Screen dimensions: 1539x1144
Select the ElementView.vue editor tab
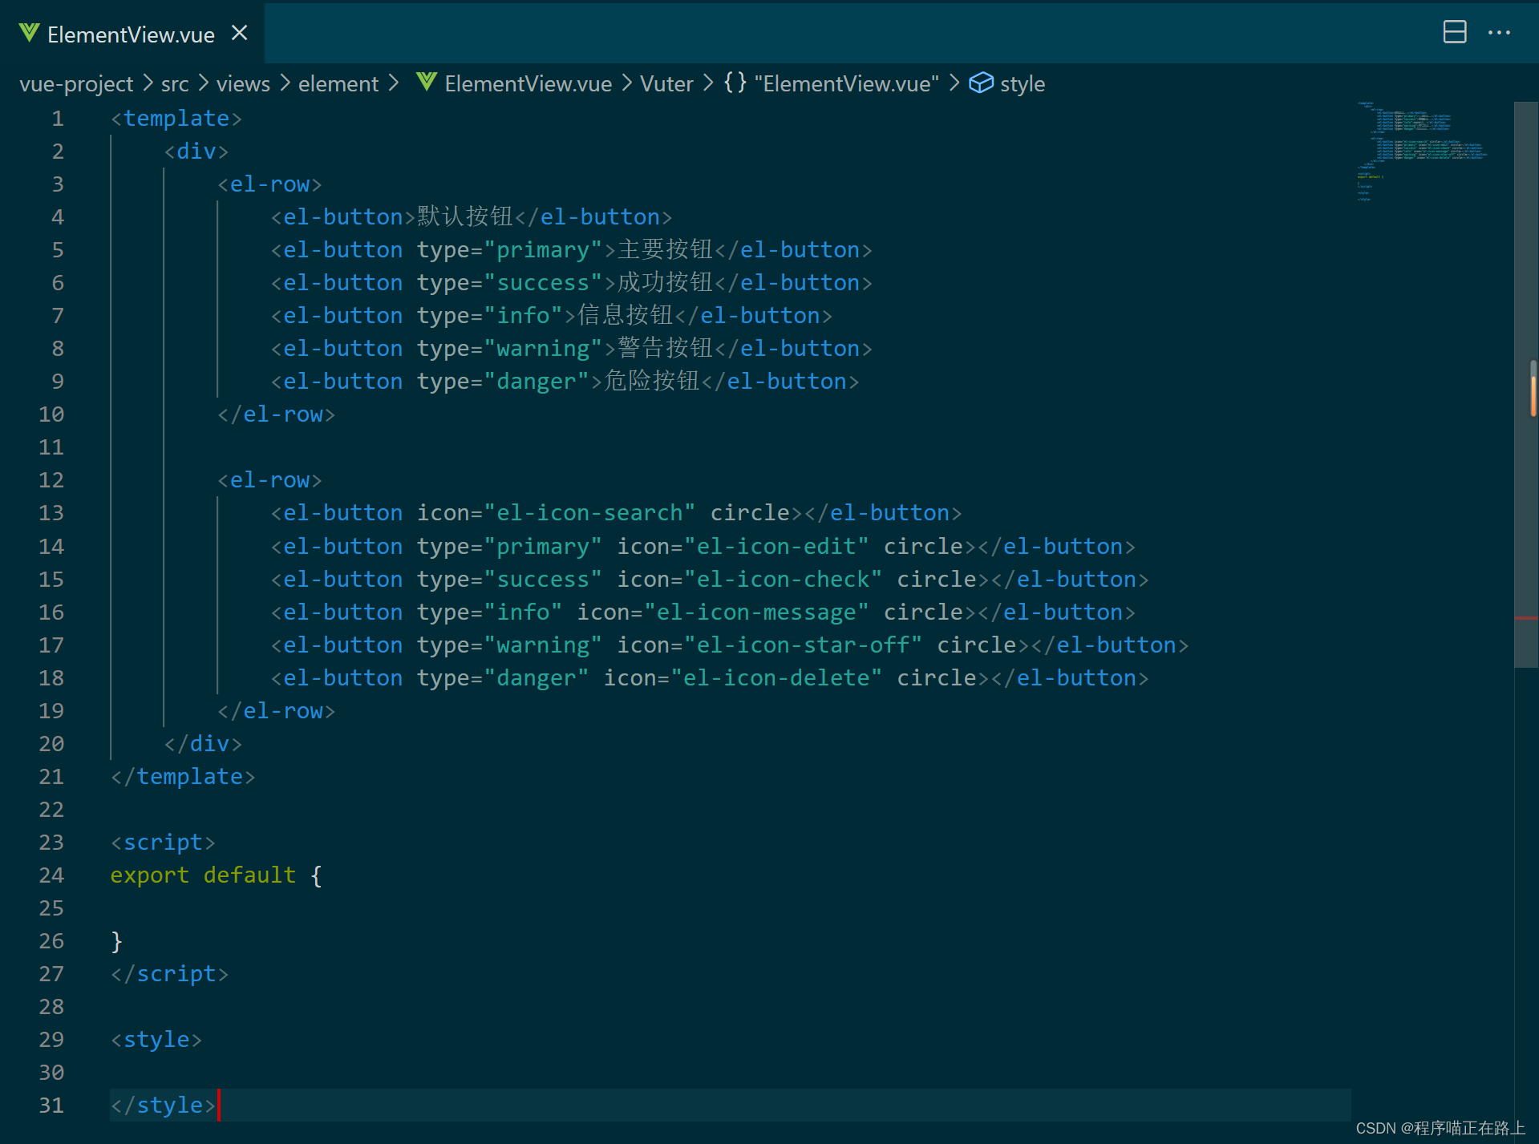click(x=132, y=34)
